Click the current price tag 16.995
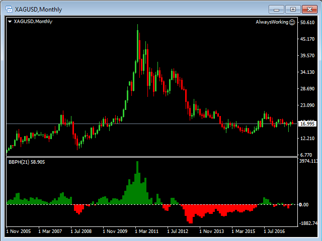This screenshot has width=322, height=241. (307, 124)
